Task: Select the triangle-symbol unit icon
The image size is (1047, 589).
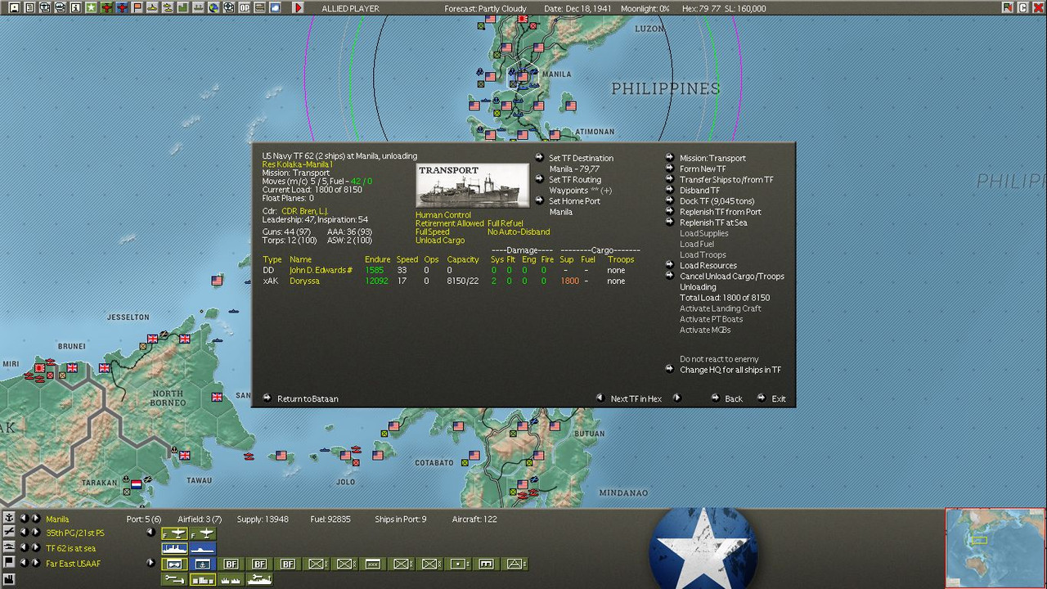Action: tap(515, 564)
